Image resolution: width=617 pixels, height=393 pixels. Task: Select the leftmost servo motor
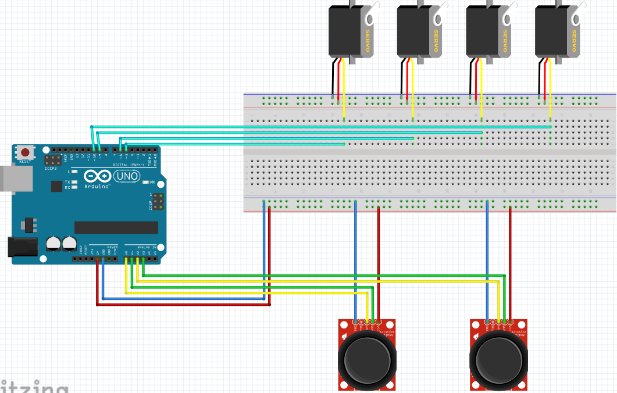354,31
